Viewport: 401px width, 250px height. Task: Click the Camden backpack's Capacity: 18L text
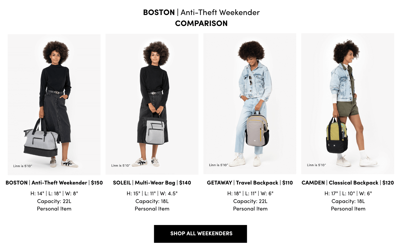pos(348,201)
